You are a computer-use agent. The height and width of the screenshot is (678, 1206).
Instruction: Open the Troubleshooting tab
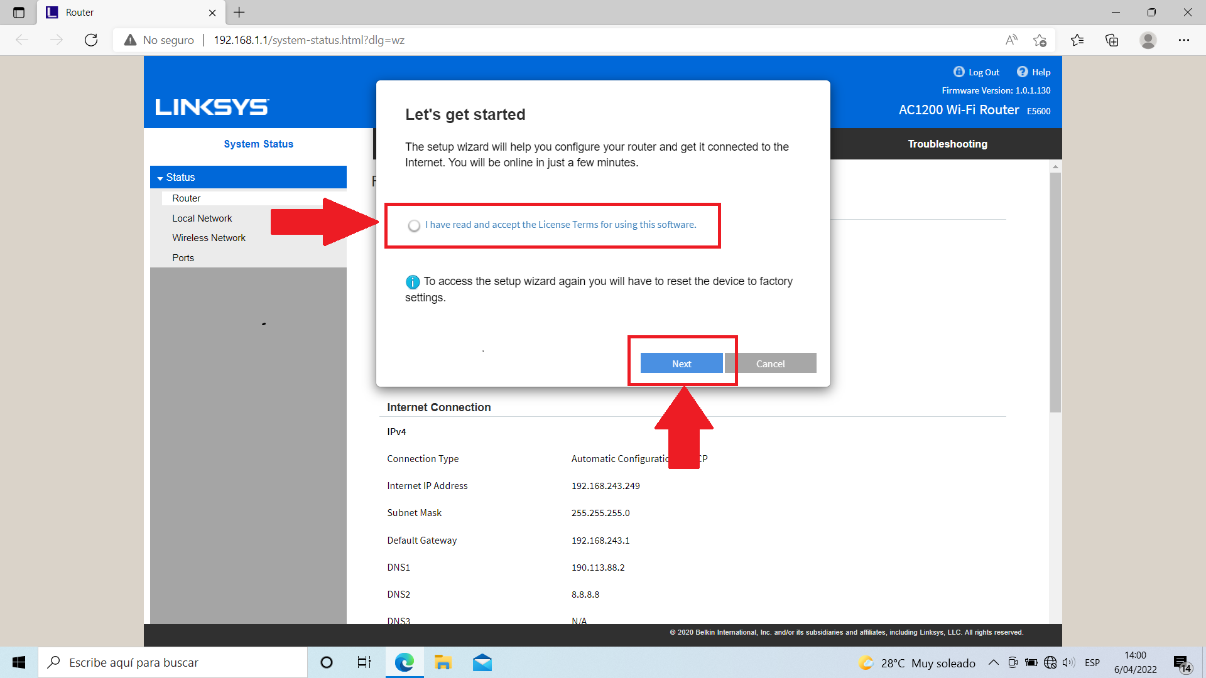pyautogui.click(x=947, y=144)
